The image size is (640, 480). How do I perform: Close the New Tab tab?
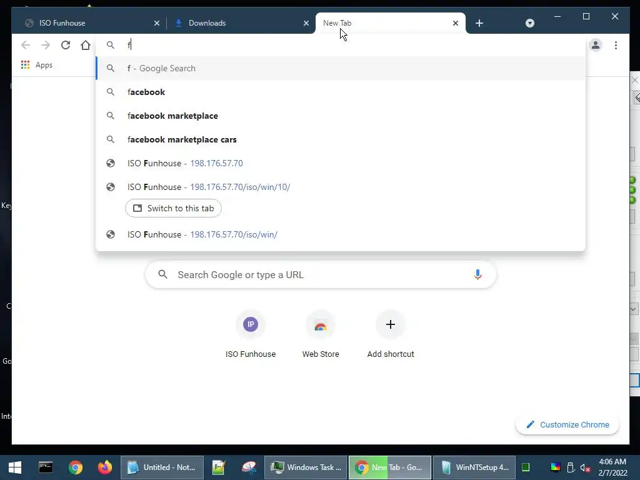pyautogui.click(x=456, y=23)
